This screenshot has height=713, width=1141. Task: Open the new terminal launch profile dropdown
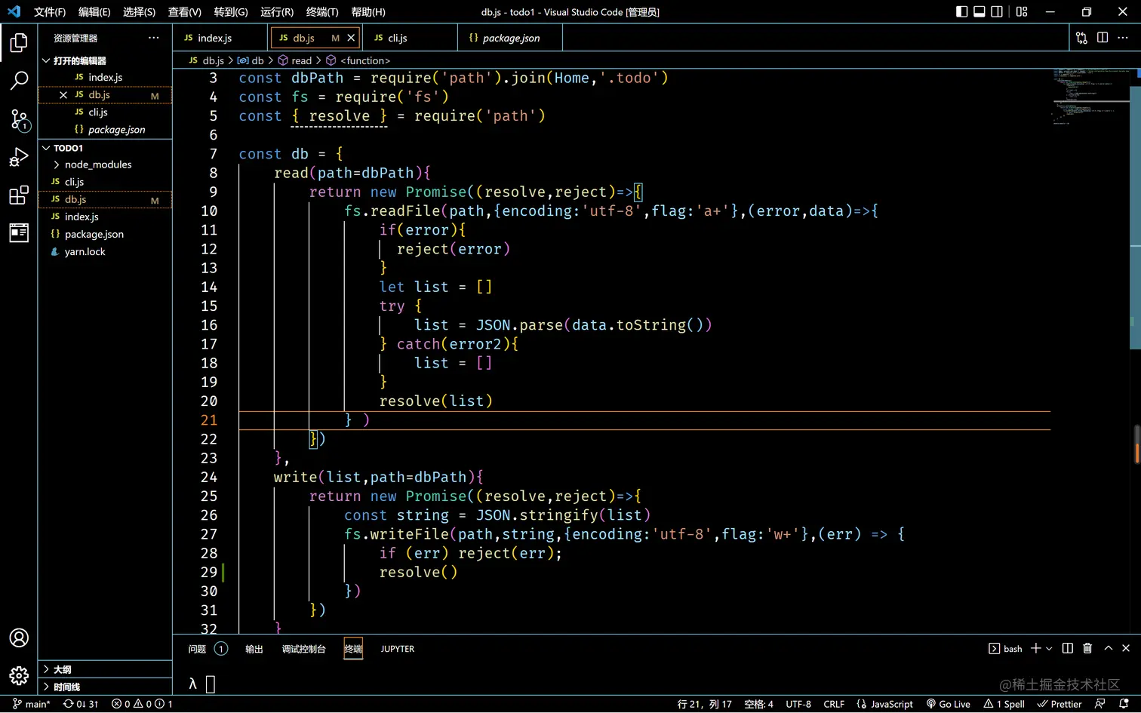point(1049,649)
